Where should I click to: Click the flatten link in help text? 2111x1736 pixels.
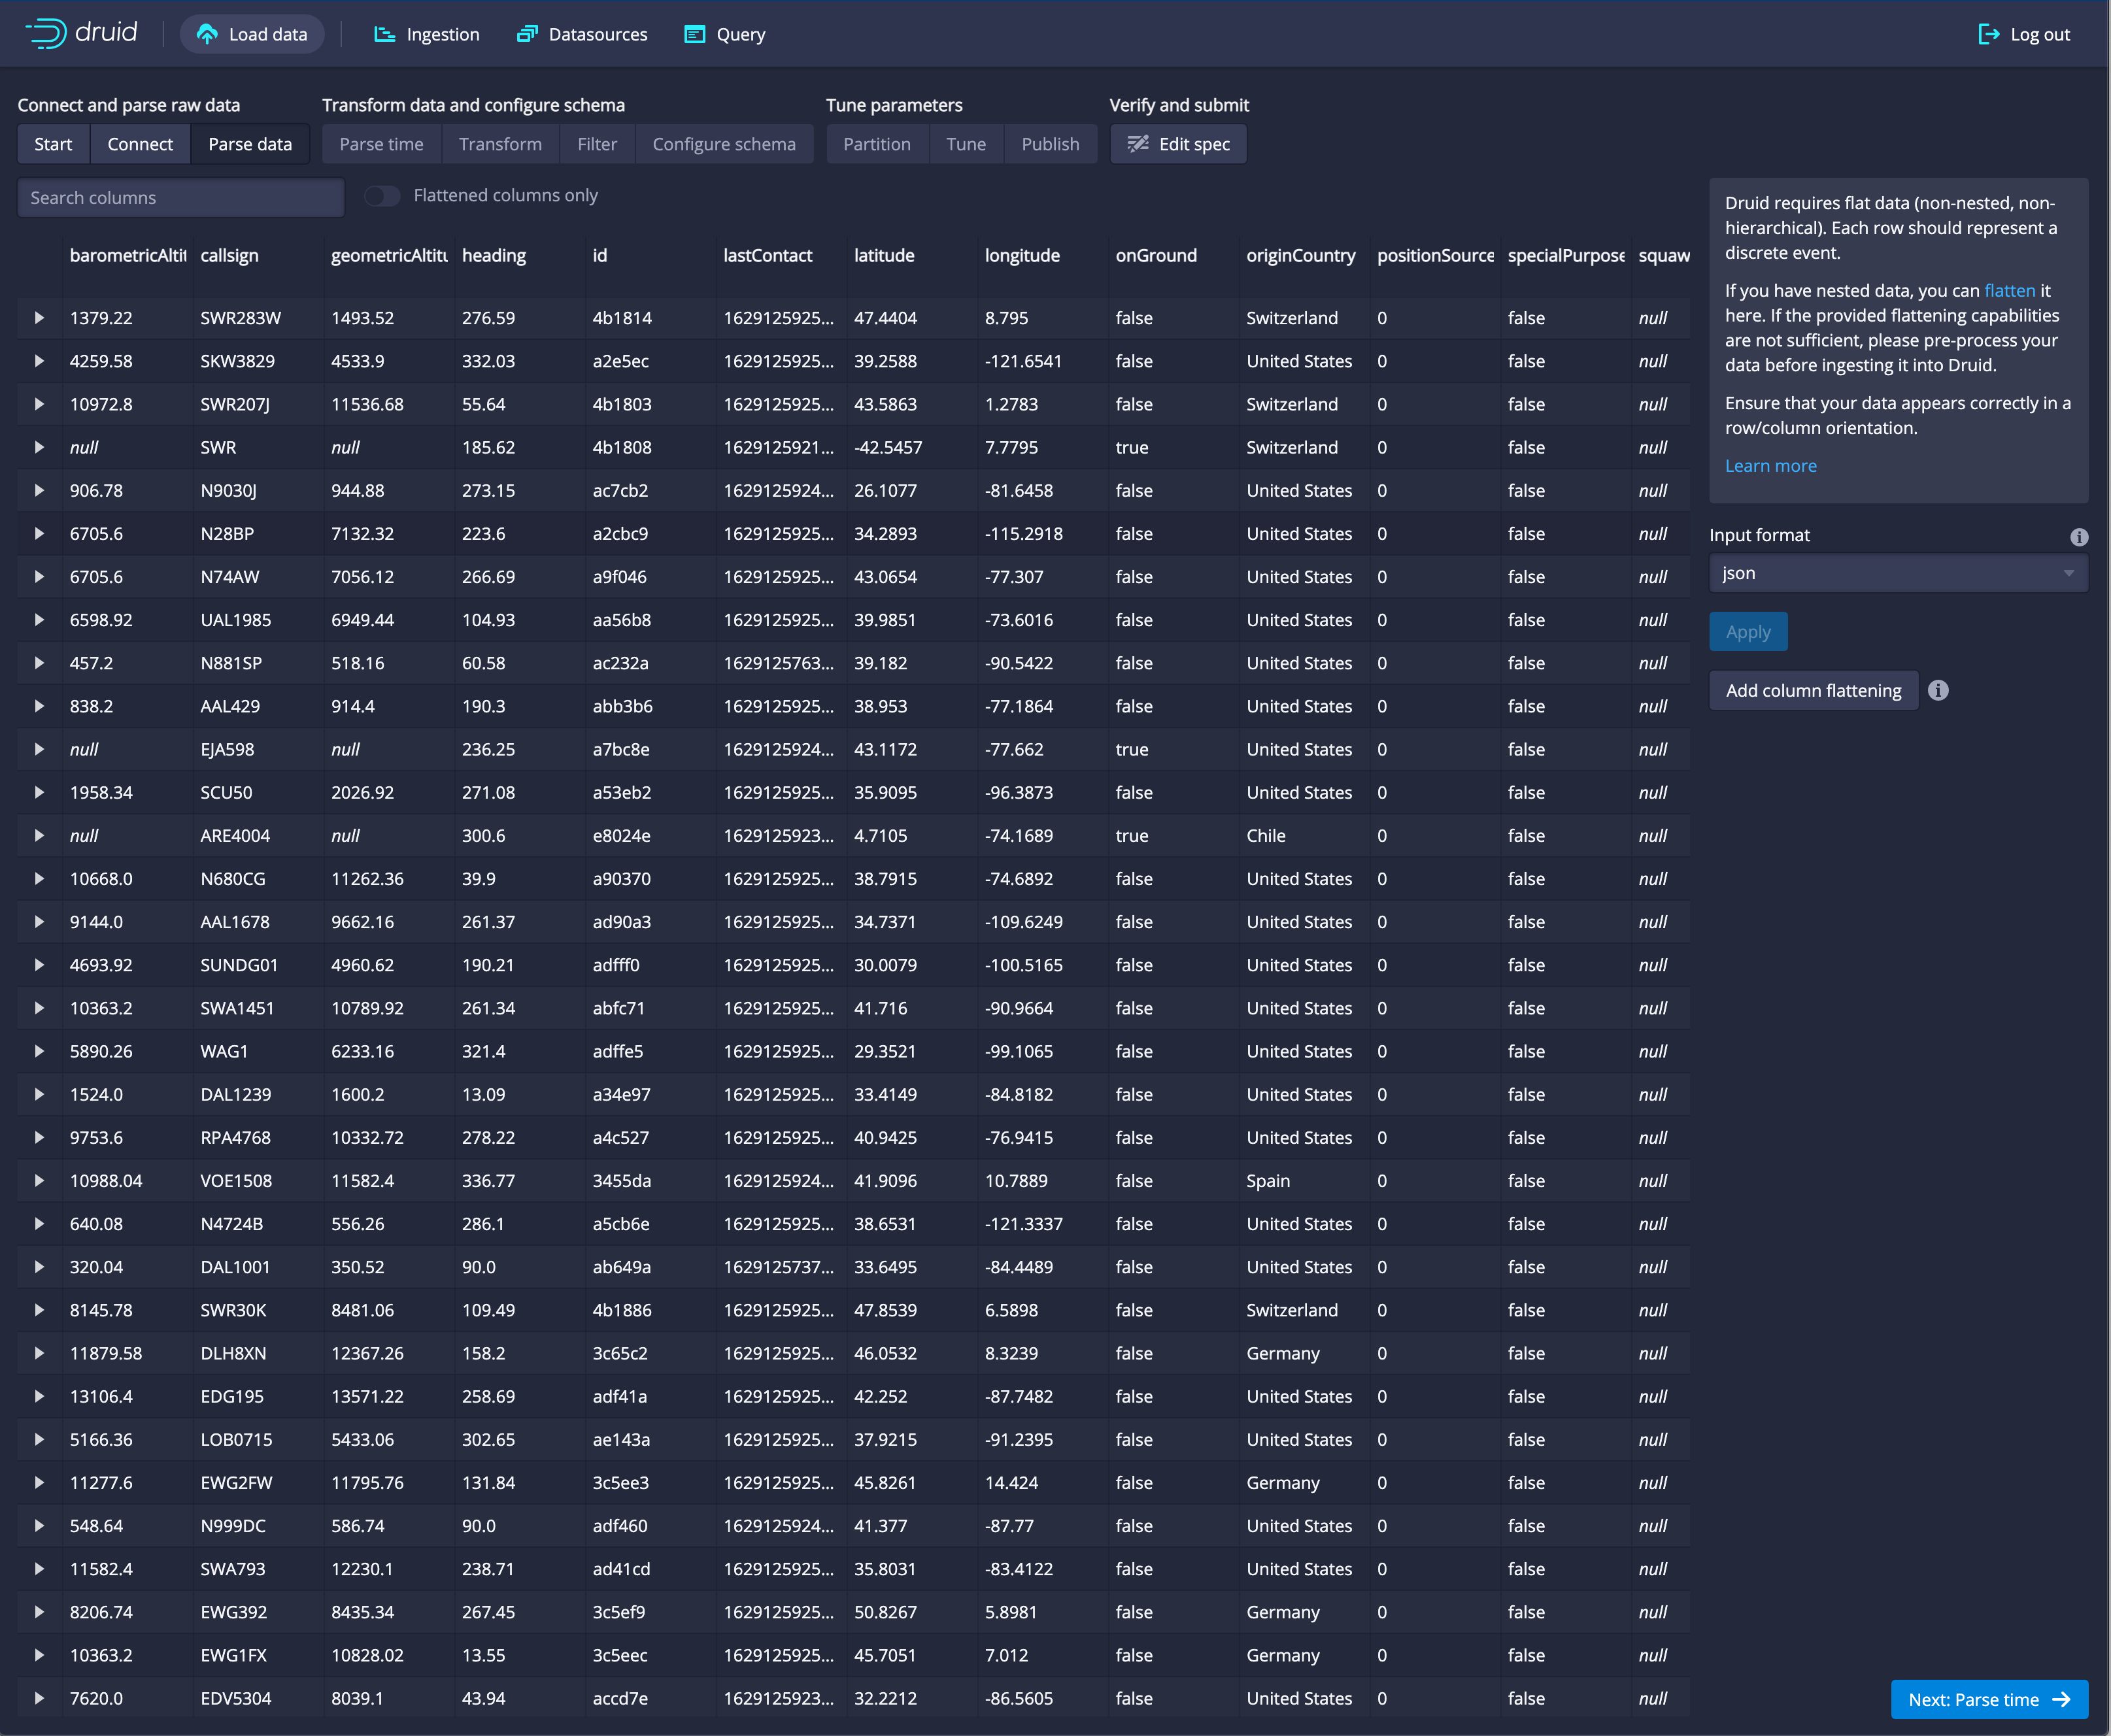(x=2009, y=290)
